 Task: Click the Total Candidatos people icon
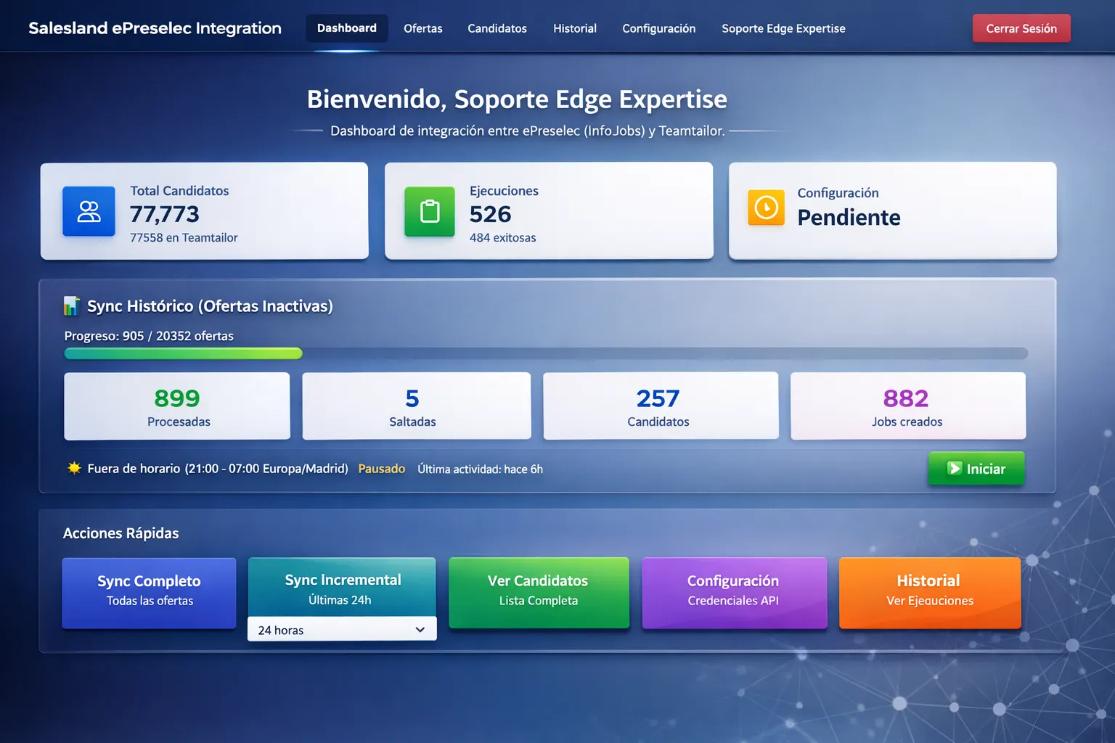(89, 211)
